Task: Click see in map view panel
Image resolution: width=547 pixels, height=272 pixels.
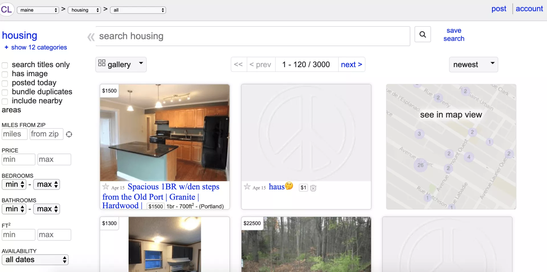Action: tap(451, 147)
